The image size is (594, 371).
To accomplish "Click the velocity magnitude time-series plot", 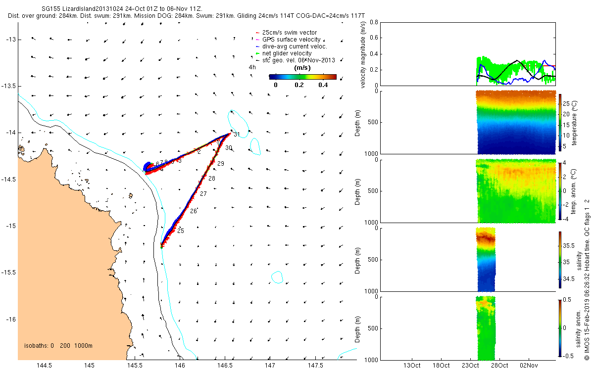I will coord(469,53).
